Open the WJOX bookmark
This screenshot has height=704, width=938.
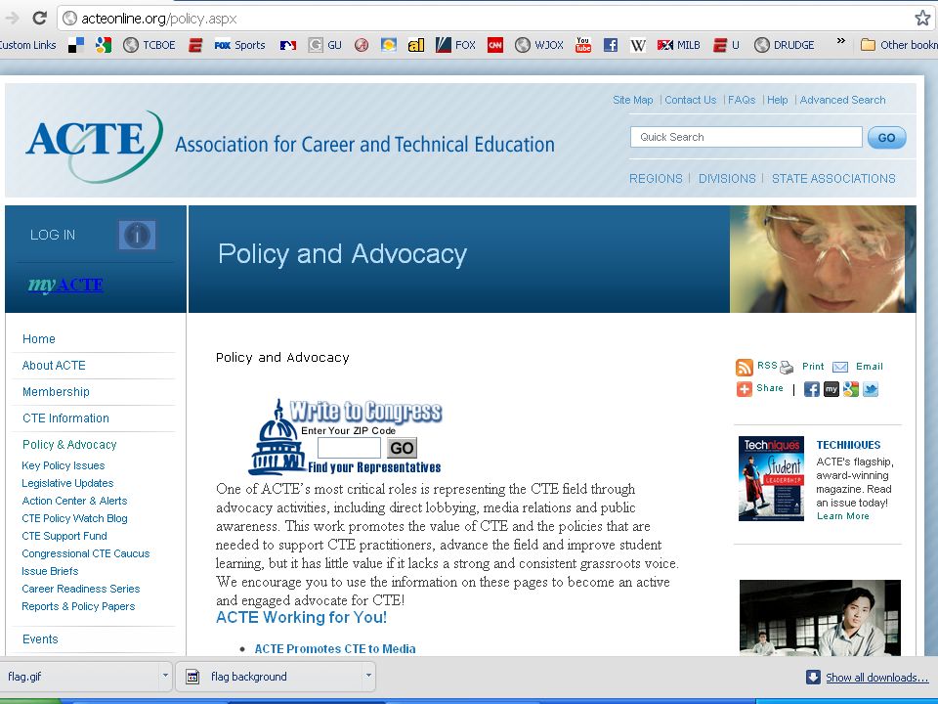tap(539, 45)
